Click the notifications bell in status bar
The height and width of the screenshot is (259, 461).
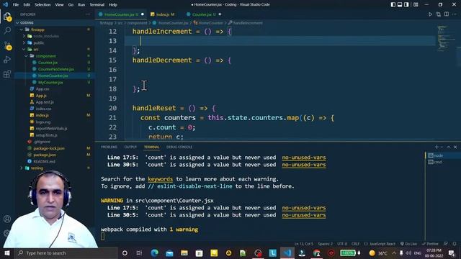[455, 244]
